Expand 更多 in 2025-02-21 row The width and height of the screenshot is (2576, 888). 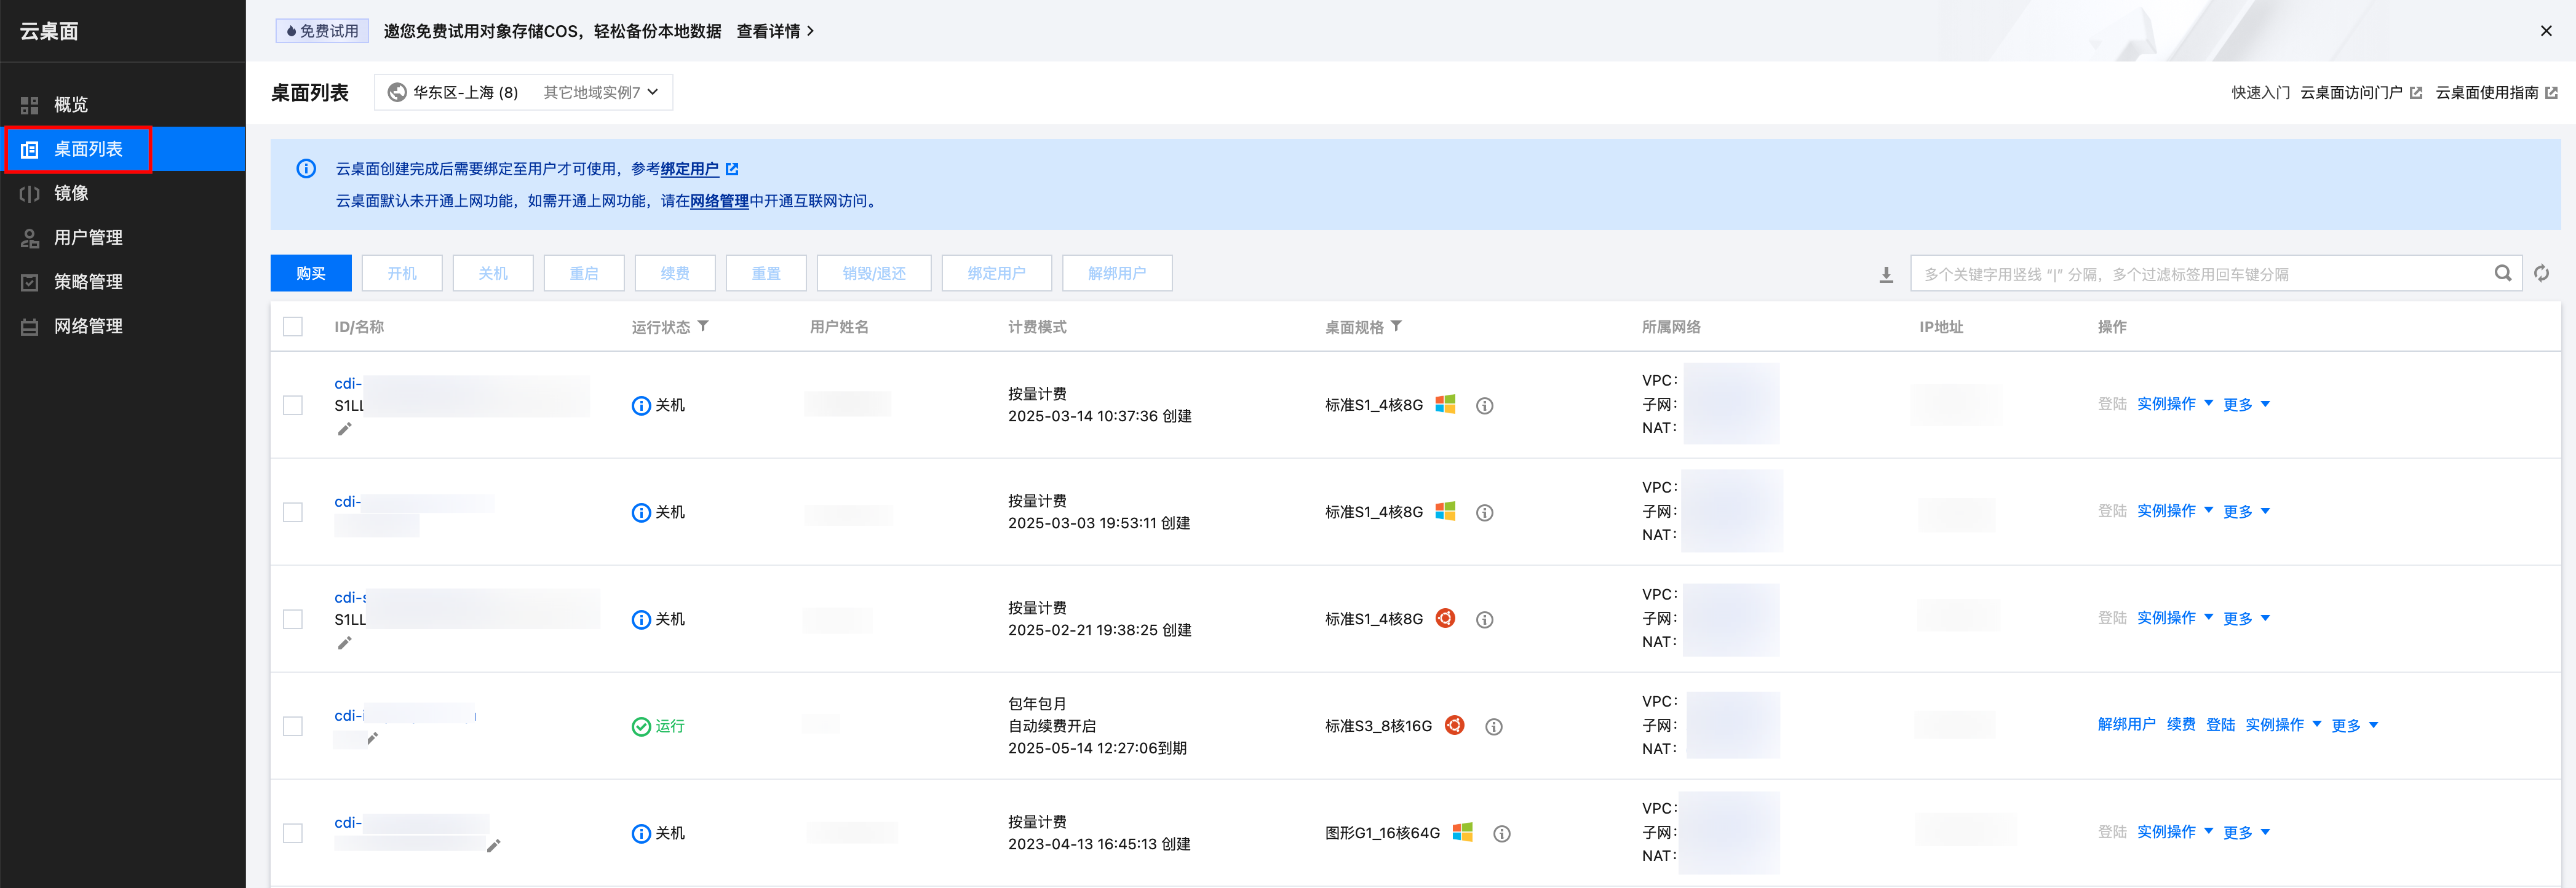(2246, 618)
